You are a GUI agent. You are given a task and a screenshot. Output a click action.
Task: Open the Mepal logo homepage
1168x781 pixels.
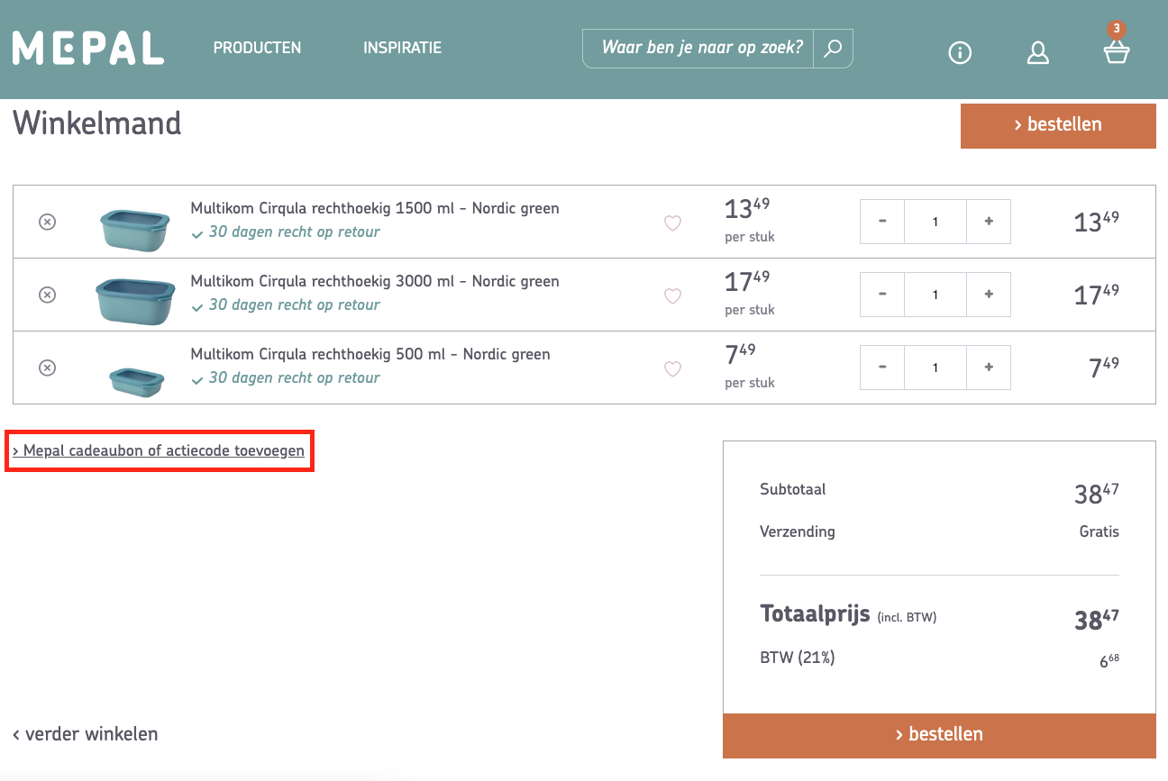pos(88,48)
